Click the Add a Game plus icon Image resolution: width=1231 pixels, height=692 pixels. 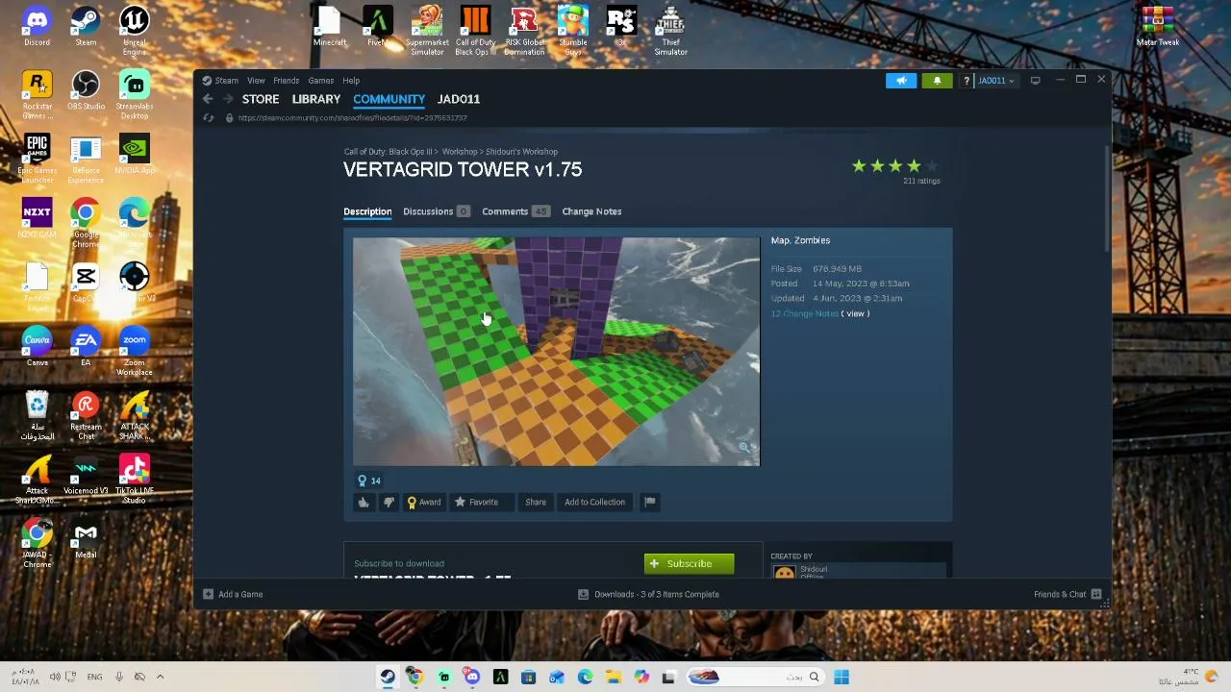(x=208, y=594)
